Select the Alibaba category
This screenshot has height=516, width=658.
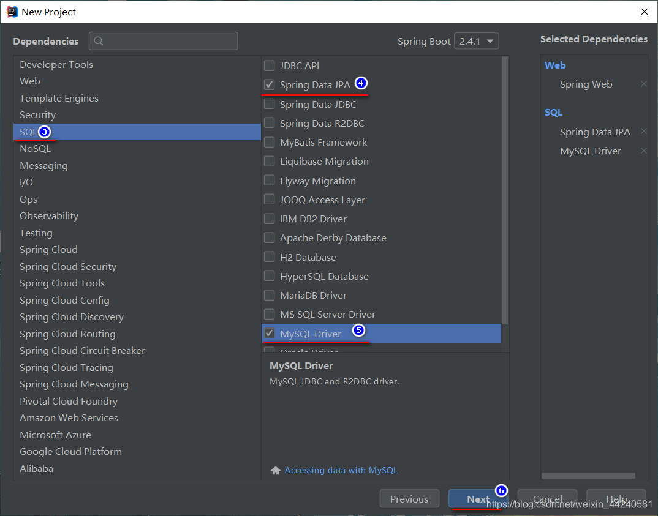(x=137, y=469)
